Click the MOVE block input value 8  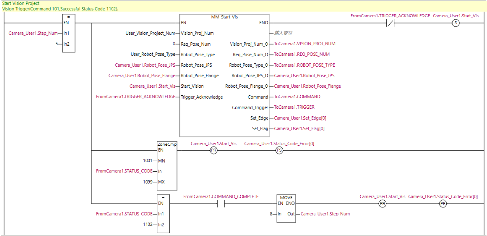pos(271,214)
